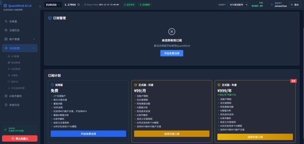Image resolution: width=304 pixels, height=144 pixels.
Task: Refresh the EURUSD price with the reload icon
Action: coord(79,4)
